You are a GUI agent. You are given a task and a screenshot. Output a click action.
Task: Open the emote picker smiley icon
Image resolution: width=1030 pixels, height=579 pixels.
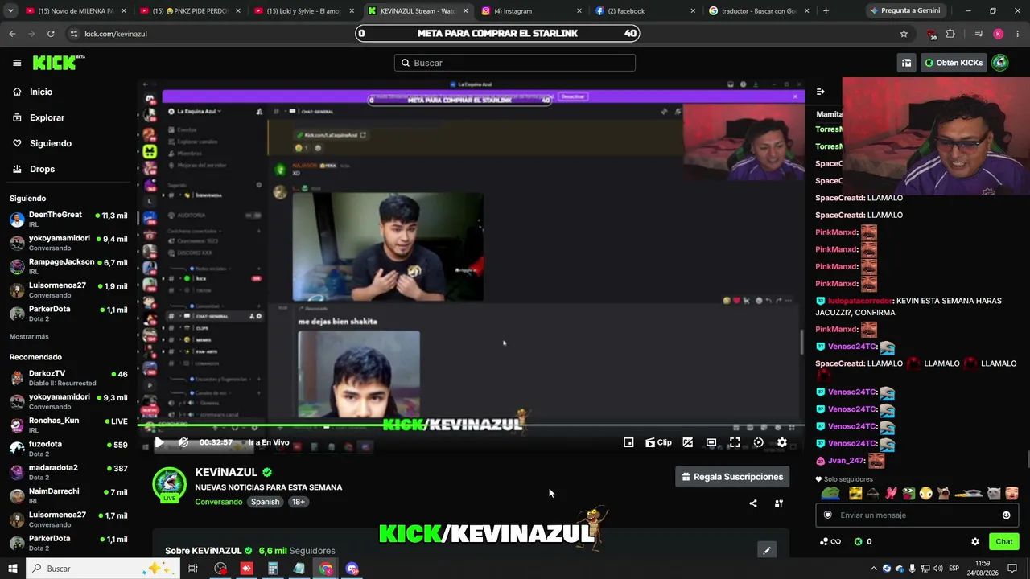click(1006, 515)
